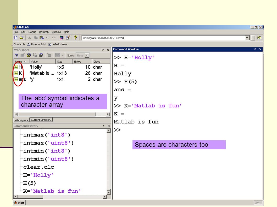Viewport: 277px width, 207px height.
Task: Open the File menu
Action: pos(16,32)
